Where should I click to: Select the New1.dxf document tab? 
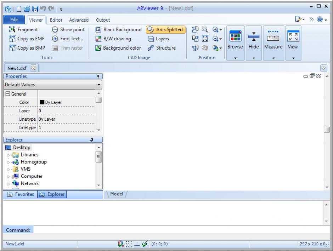17,68
